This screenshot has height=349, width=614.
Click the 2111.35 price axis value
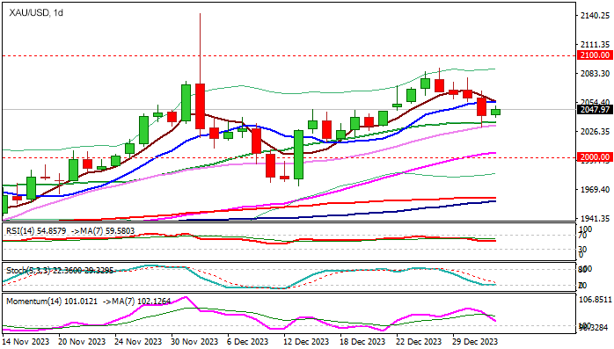click(595, 45)
